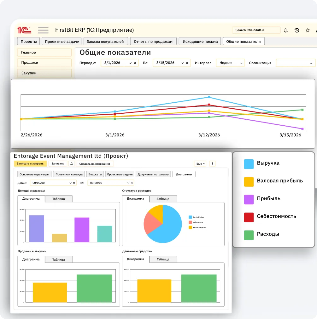Select Диаграмма under Денежные средства
This screenshot has height=319, width=317.
(x=136, y=259)
